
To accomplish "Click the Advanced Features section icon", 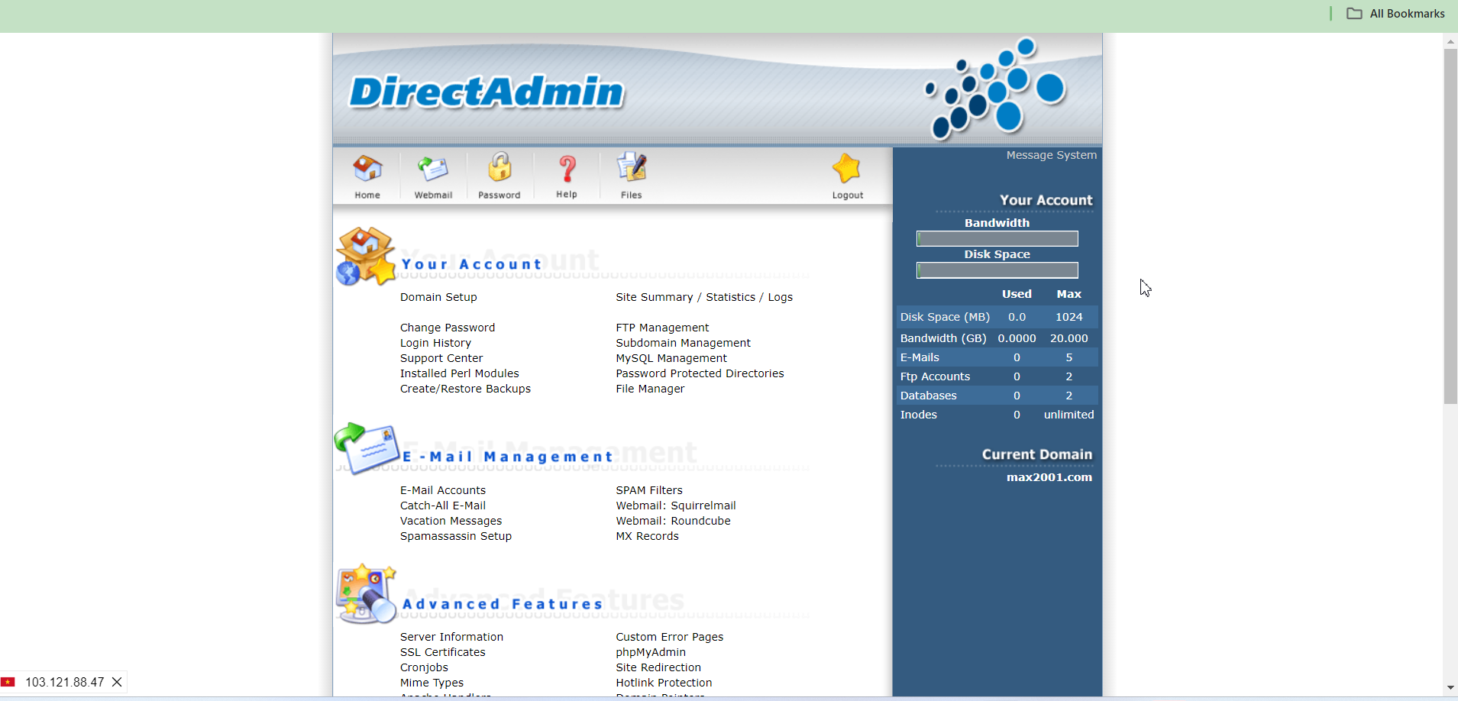I will (x=367, y=594).
